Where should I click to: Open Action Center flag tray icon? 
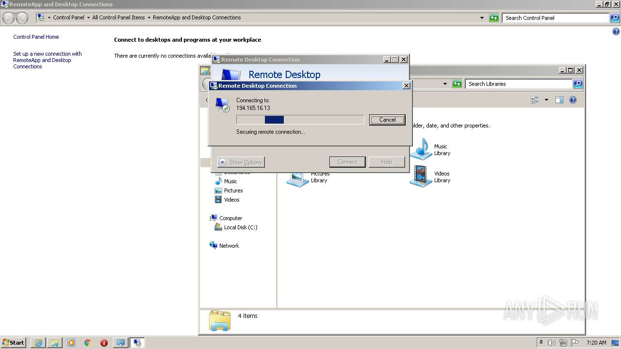click(575, 343)
